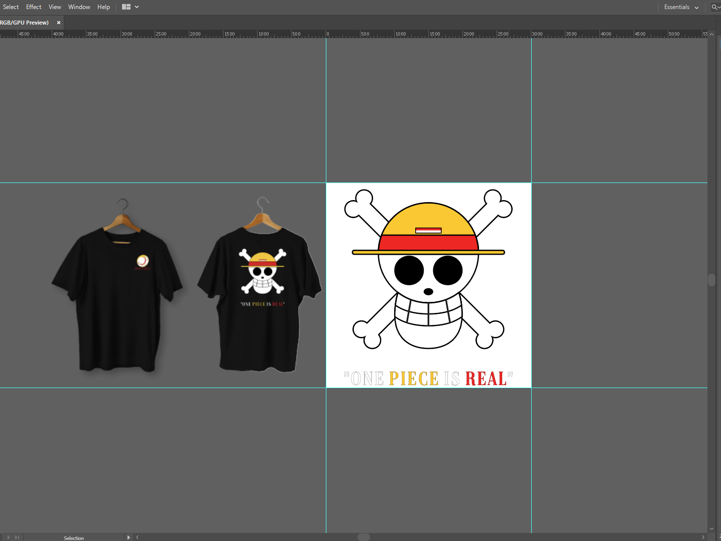The width and height of the screenshot is (721, 541).
Task: Select the RGB/GPU Preview document tab
Action: pyautogui.click(x=24, y=23)
